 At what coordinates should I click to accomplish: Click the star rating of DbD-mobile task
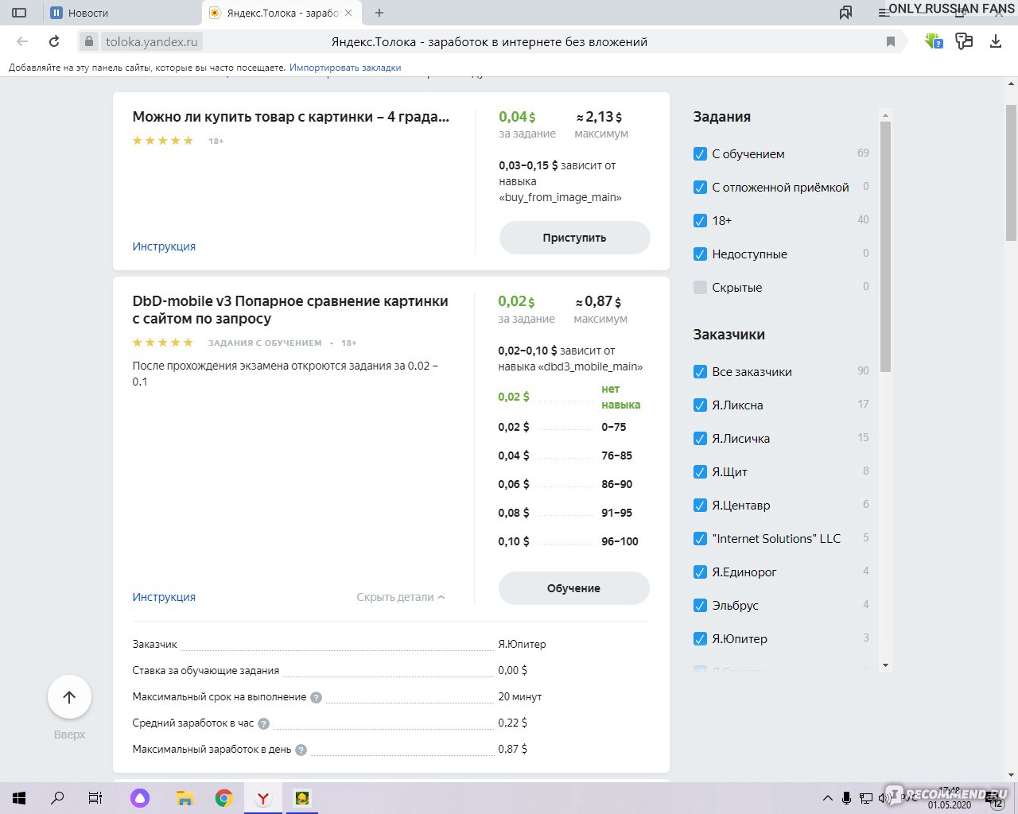[x=162, y=343]
